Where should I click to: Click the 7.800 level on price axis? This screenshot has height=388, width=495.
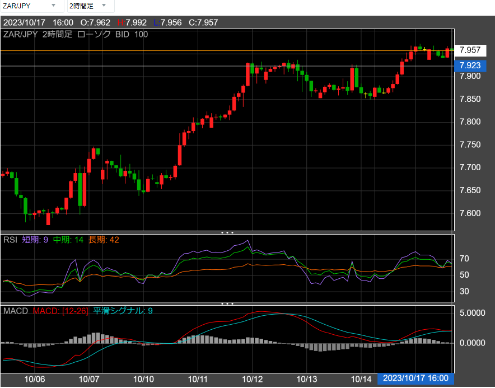469,121
